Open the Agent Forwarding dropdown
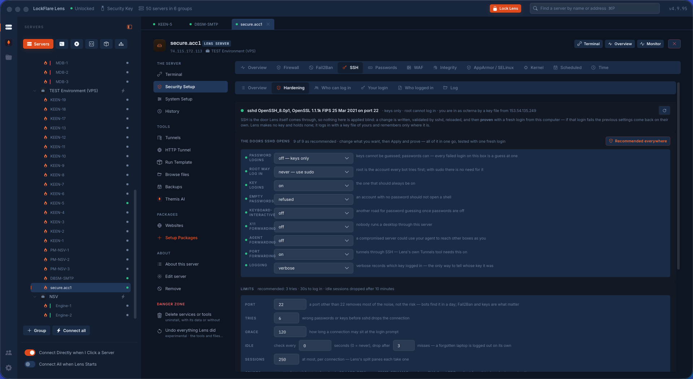 coord(313,241)
